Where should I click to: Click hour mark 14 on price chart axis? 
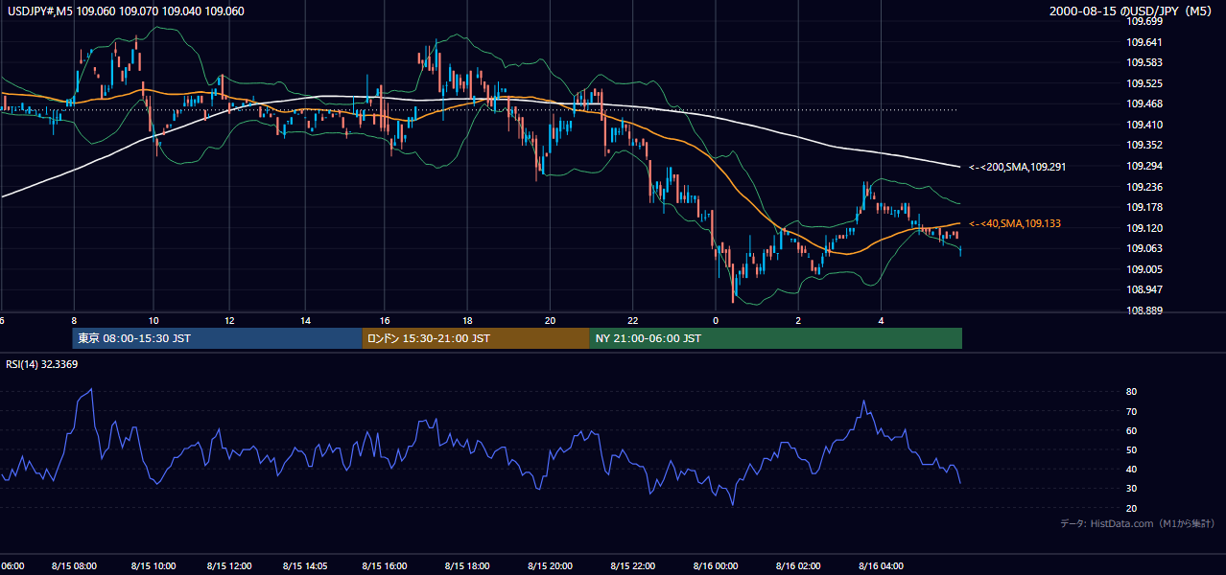pos(305,319)
